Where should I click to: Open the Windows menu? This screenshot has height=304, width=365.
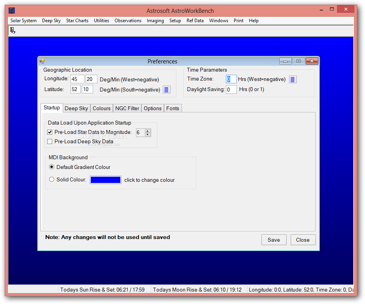tap(219, 21)
